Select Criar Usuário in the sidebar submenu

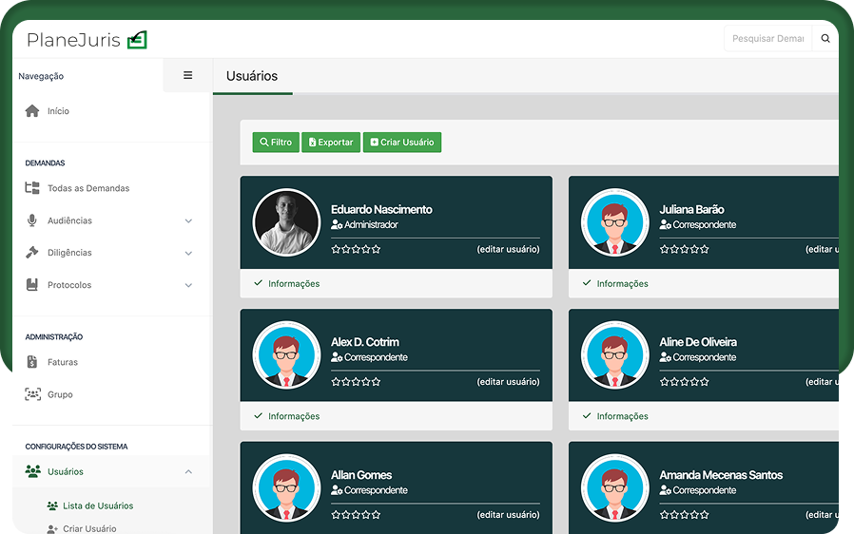point(89,528)
